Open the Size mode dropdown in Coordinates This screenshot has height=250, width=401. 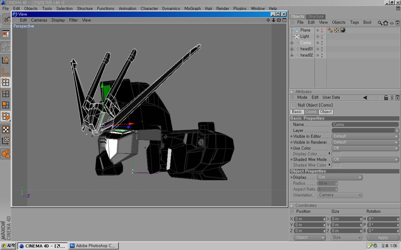tap(346, 238)
